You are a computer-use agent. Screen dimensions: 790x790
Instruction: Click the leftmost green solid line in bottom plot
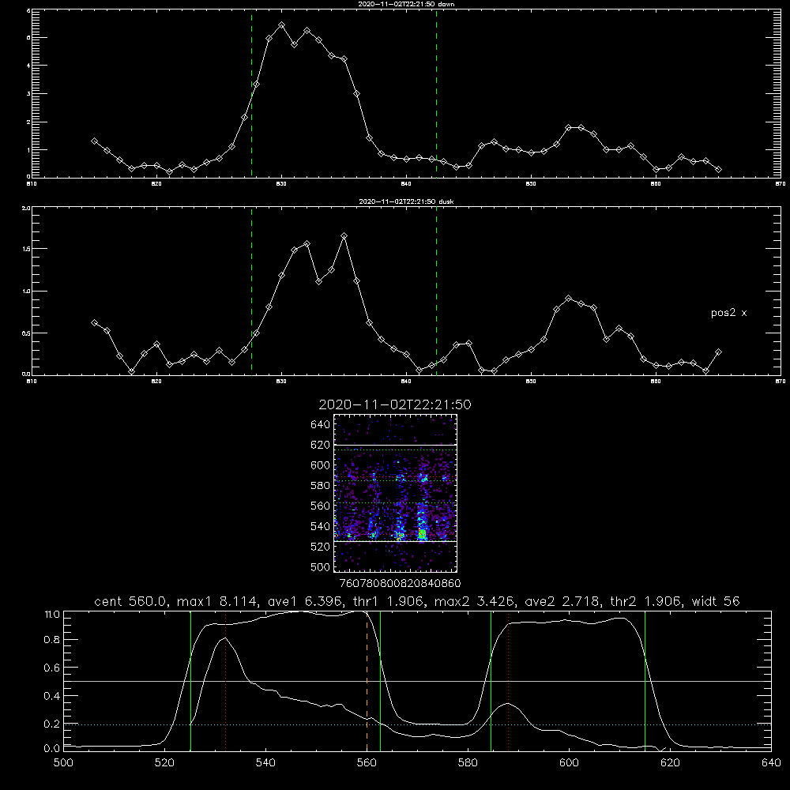(x=190, y=680)
